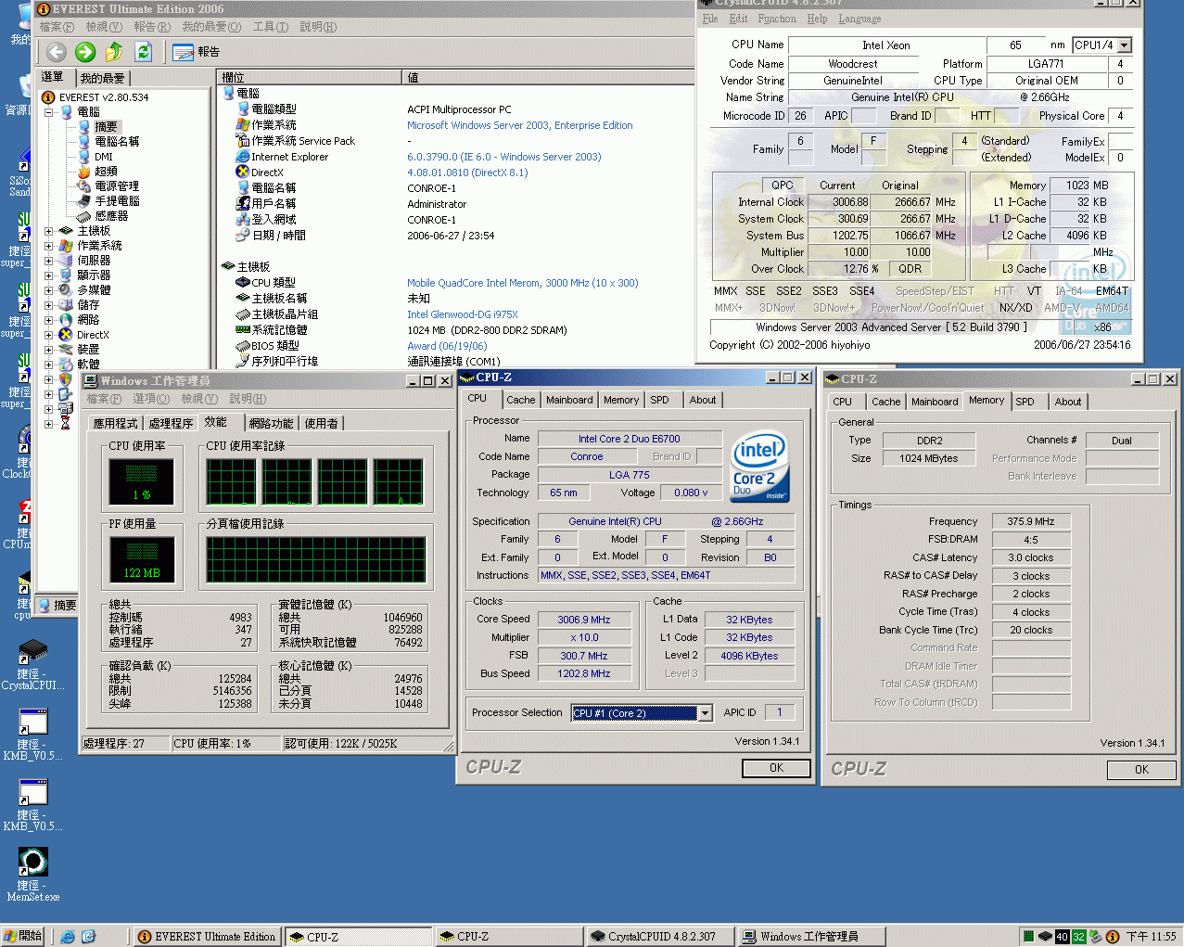Select 手提電腦 node in EVEREST tree
Screen dimensions: 1184x947
click(x=117, y=201)
